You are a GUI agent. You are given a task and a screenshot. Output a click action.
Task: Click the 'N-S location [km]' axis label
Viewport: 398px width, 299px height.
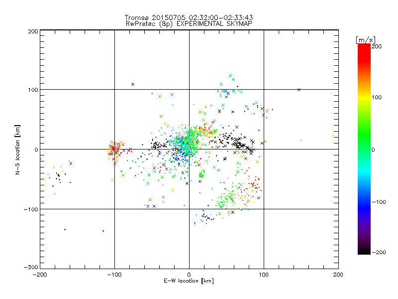[17, 149]
